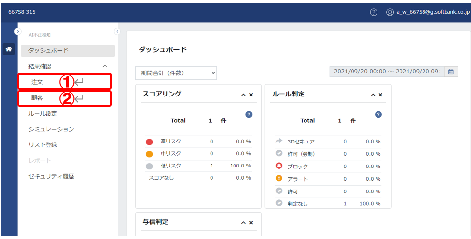Click the 中リスク row label

pyautogui.click(x=171, y=154)
